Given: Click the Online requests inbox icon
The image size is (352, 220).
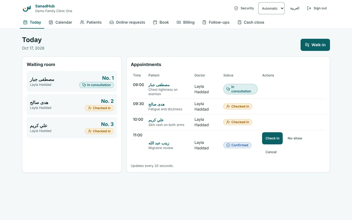Looking at the screenshot, I should coord(112,22).
